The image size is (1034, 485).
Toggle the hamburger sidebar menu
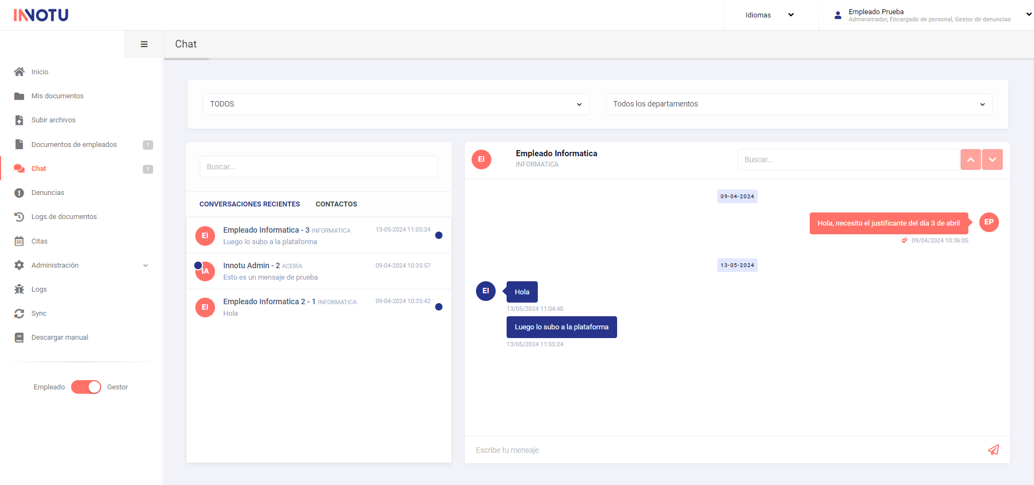(144, 44)
